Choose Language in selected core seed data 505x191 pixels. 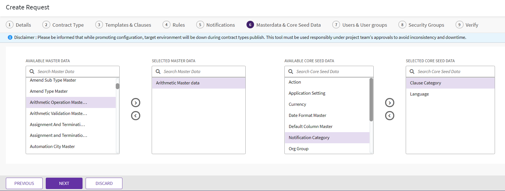point(419,94)
